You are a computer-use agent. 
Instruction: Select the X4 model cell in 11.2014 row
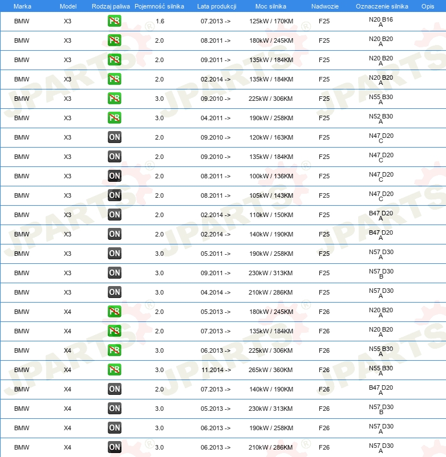[x=67, y=370]
